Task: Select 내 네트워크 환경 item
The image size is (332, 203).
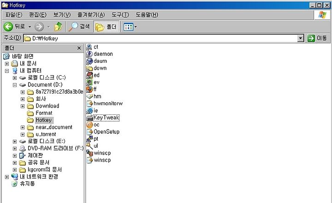Action: (39, 177)
